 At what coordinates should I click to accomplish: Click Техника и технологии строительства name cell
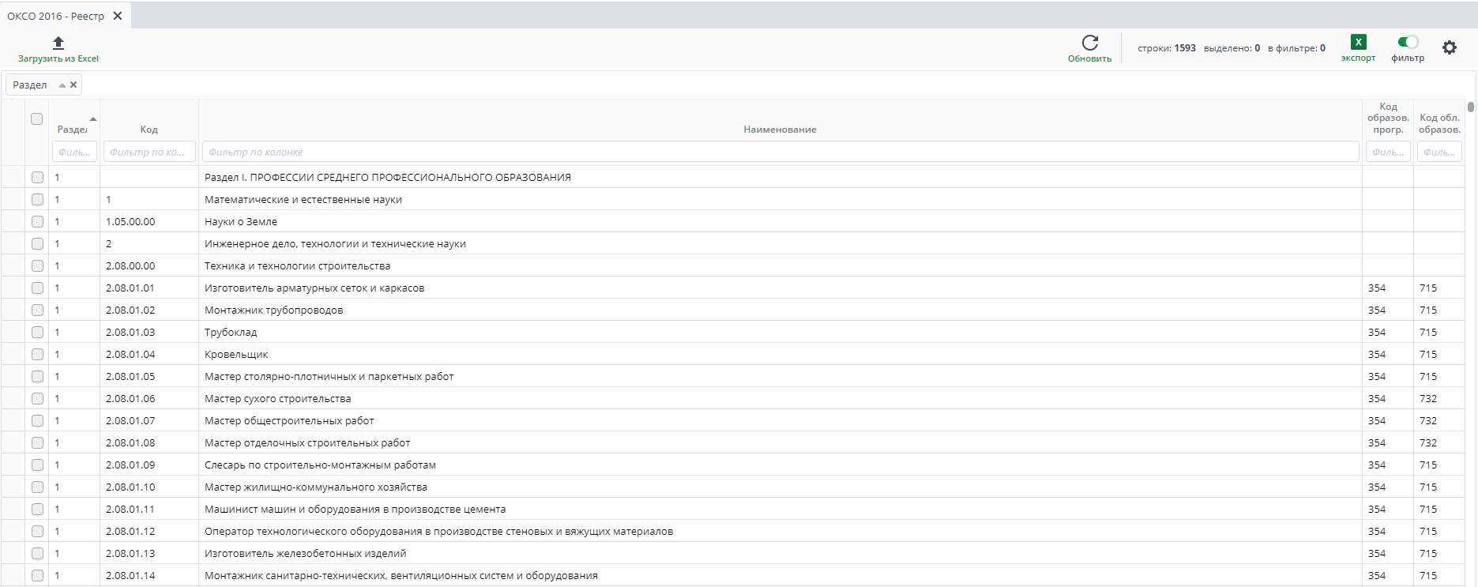(x=297, y=265)
